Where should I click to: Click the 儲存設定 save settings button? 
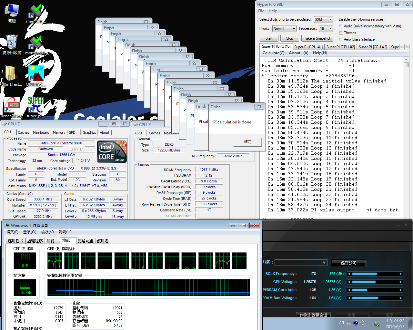click(x=349, y=263)
